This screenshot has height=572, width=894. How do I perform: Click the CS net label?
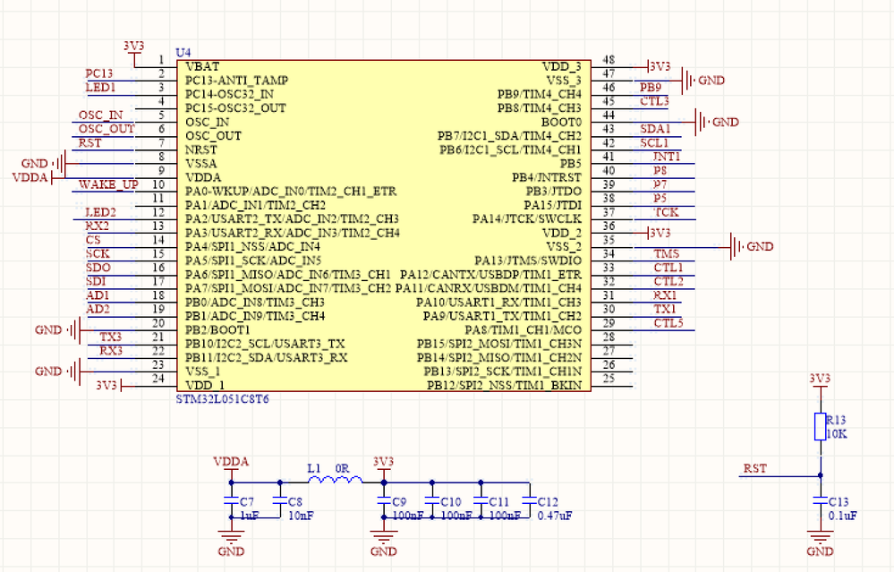click(93, 240)
